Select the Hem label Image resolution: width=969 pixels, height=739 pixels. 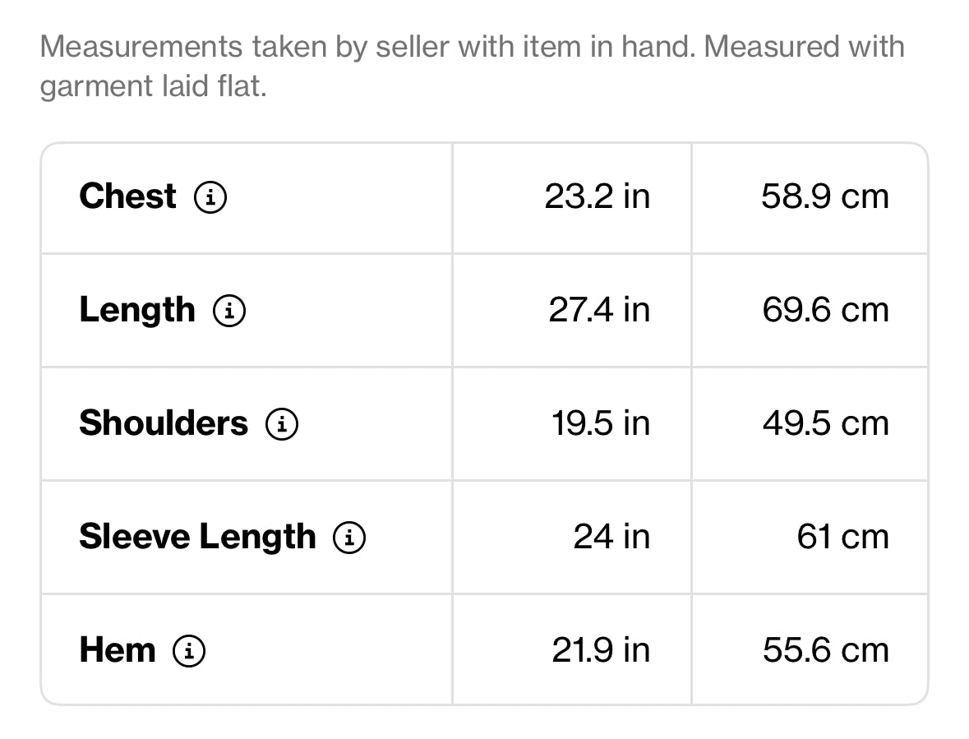pyautogui.click(x=118, y=650)
